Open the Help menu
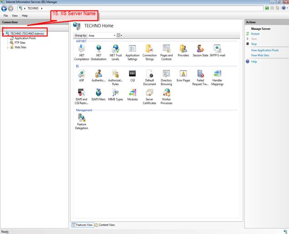The image size is (289, 234). pos(25,15)
